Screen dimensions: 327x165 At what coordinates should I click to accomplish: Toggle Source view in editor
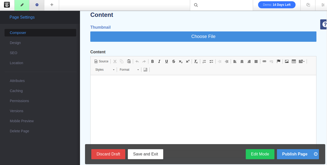click(x=101, y=61)
